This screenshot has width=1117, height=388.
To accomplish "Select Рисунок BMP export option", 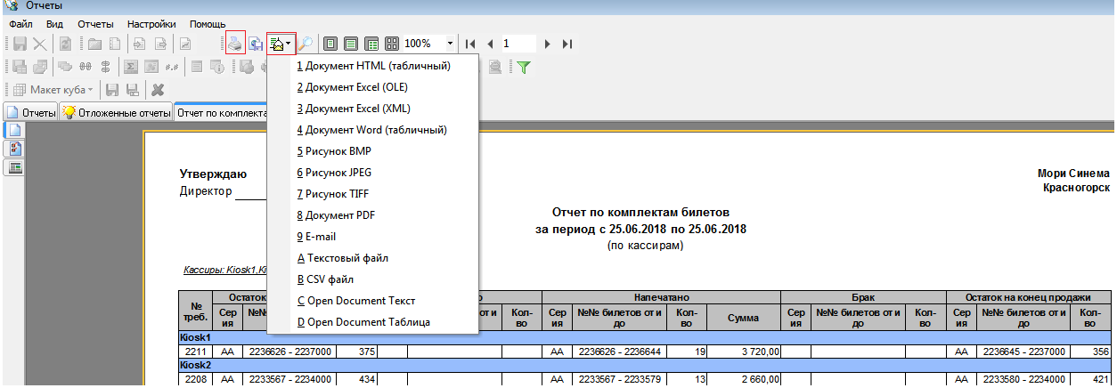I will [x=372, y=151].
